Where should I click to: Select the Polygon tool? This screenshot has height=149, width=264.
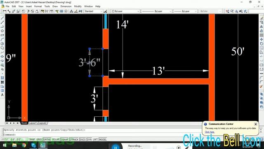tap(2, 31)
